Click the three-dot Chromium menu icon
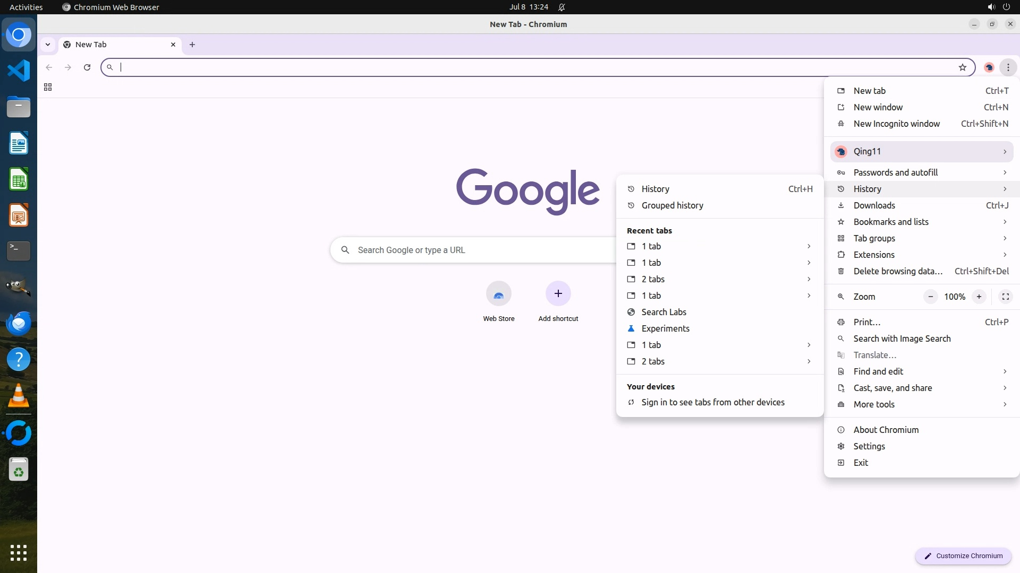1020x573 pixels. click(1008, 67)
